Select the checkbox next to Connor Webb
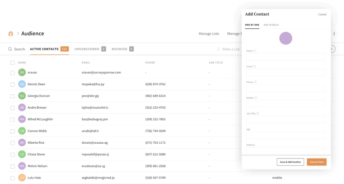The height and width of the screenshot is (184, 344). (x=12, y=131)
